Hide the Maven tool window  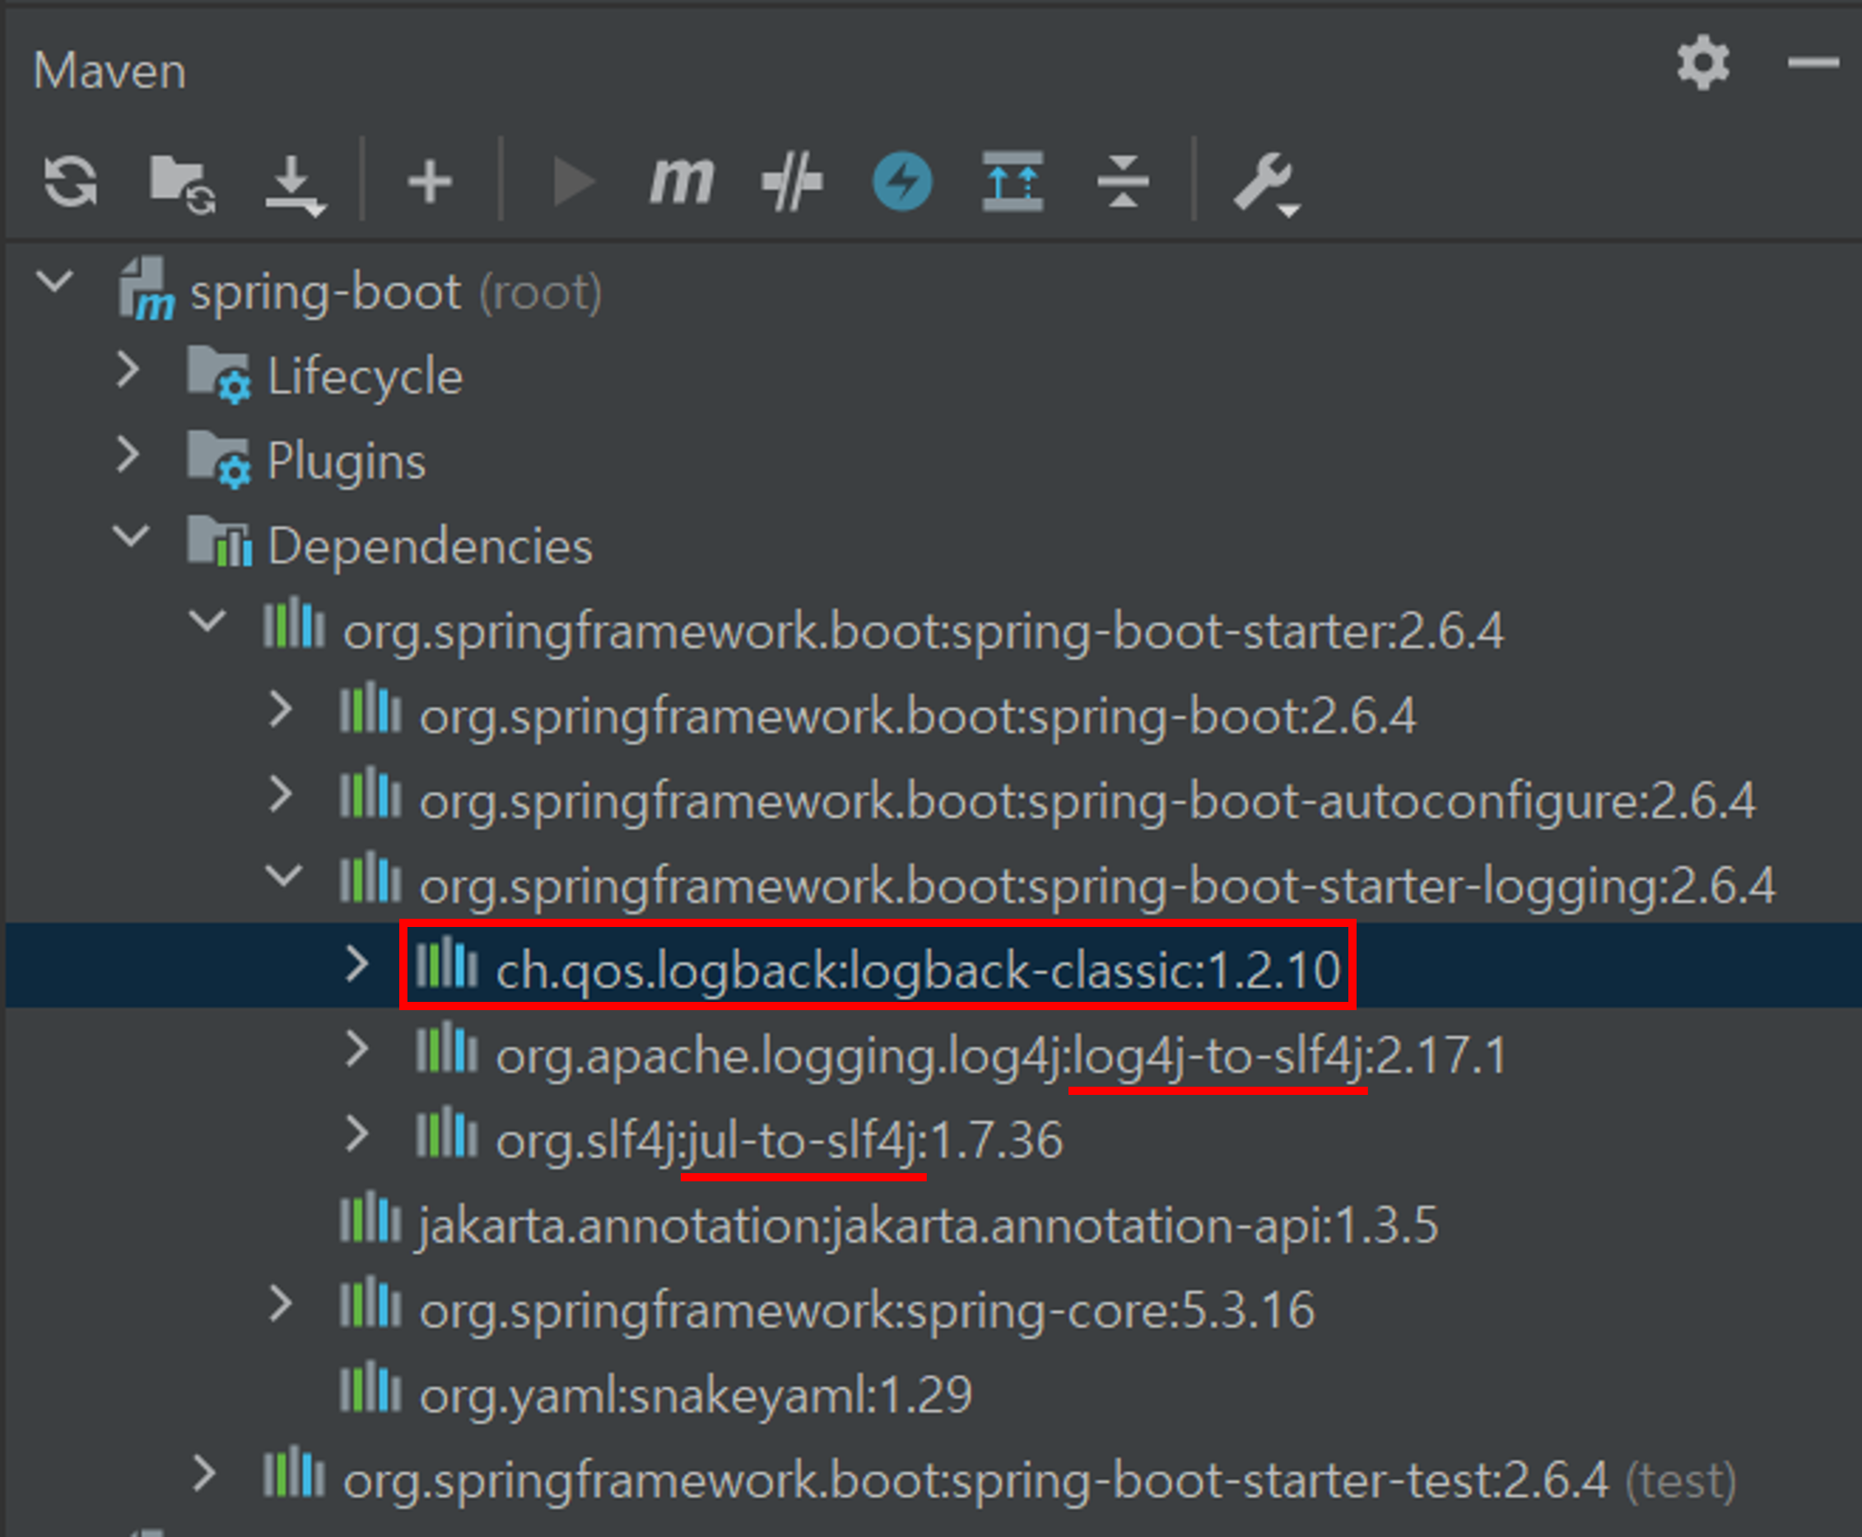pos(1813,63)
